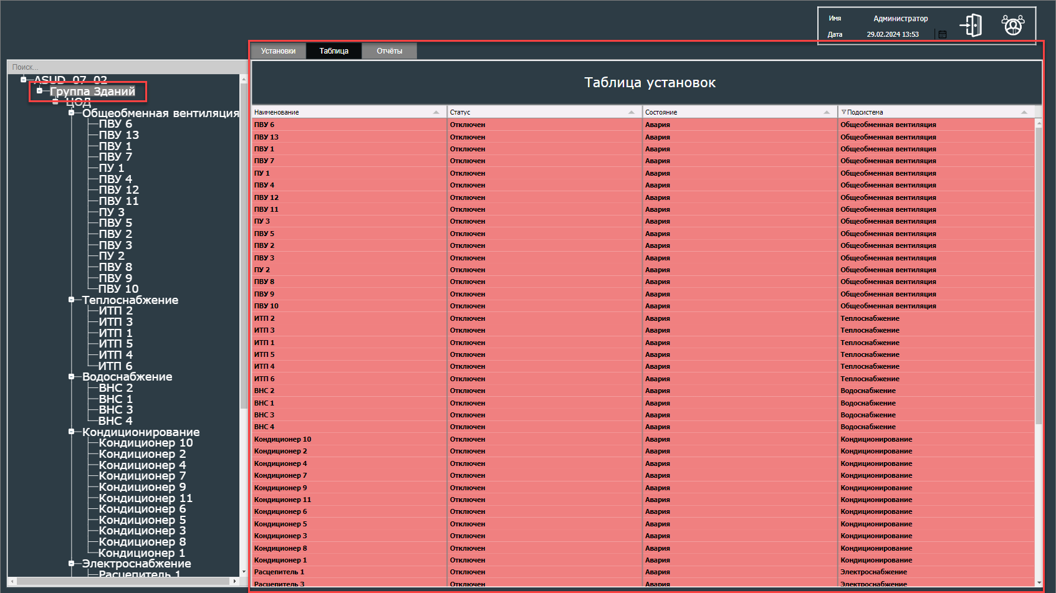Sort by Наименование column arrow
The width and height of the screenshot is (1056, 593).
coord(436,113)
